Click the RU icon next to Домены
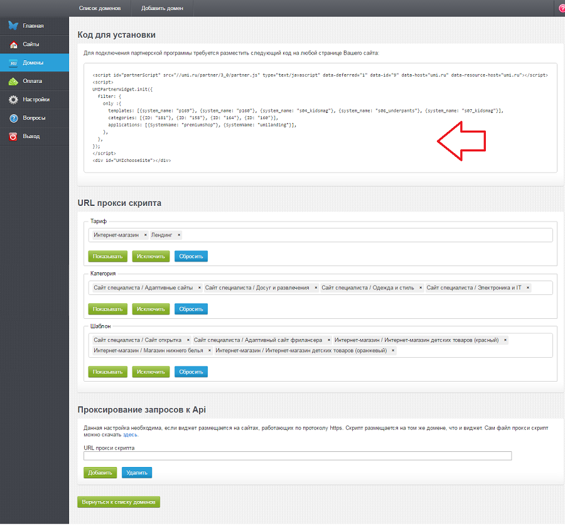The image size is (565, 531). (x=13, y=63)
